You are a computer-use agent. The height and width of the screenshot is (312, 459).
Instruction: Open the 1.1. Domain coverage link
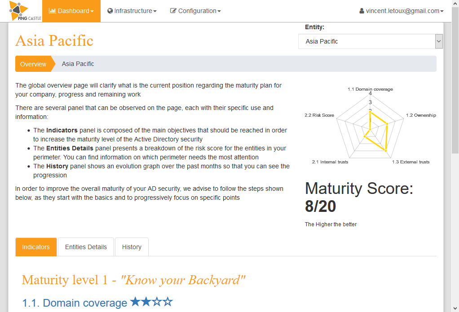point(75,303)
